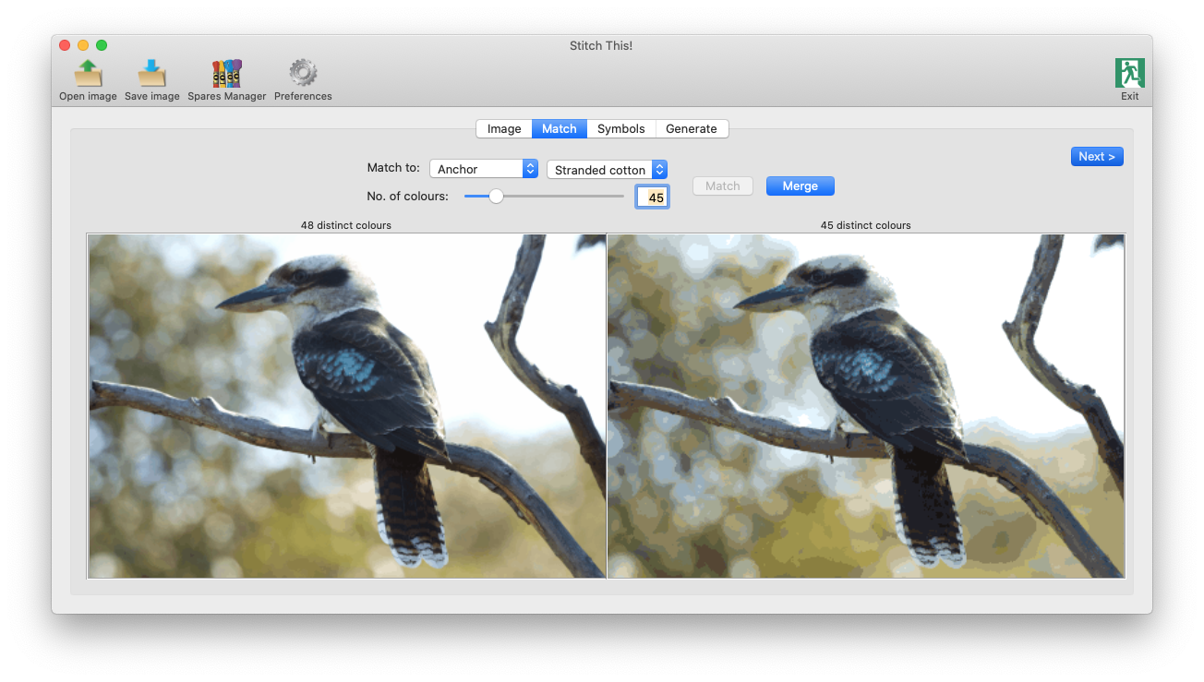Click the No. of colours slider handle
This screenshot has height=682, width=1204.
pos(496,196)
